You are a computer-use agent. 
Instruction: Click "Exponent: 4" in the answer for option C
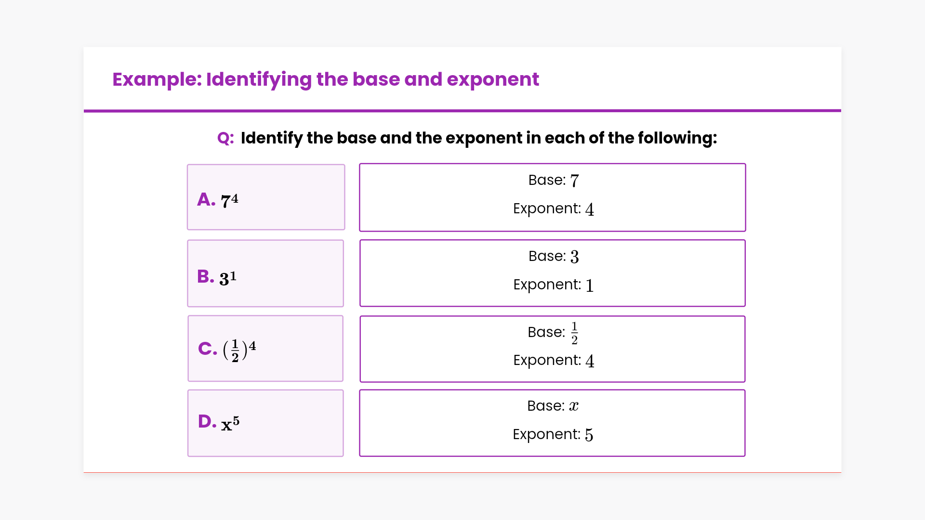tap(553, 361)
